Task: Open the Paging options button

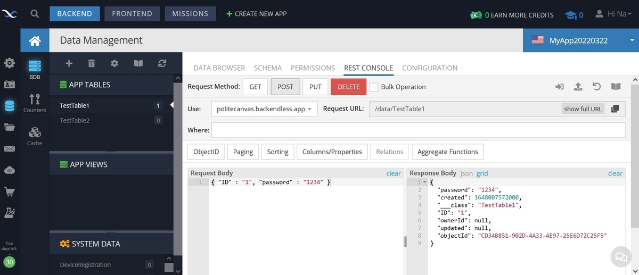Action: pos(243,152)
